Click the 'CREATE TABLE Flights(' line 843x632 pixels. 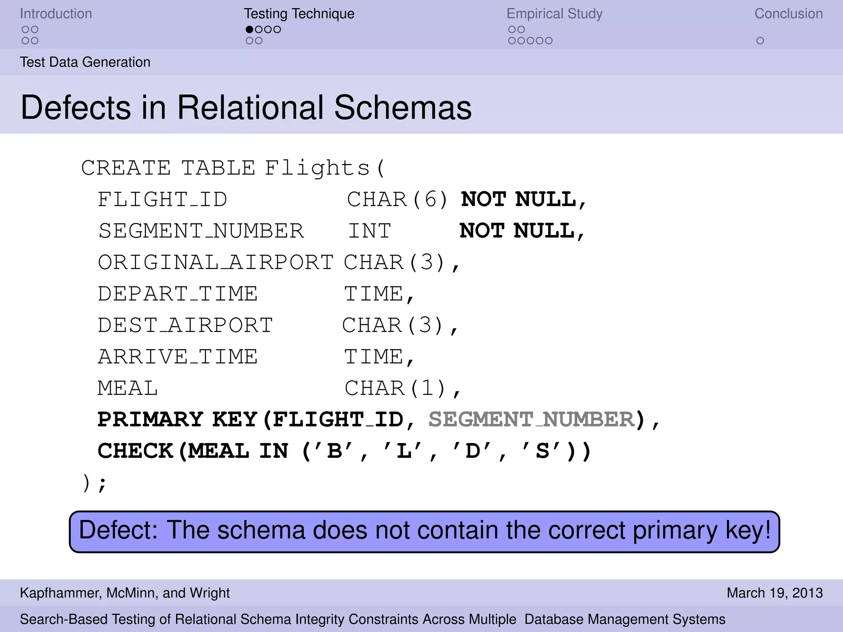[233, 168]
